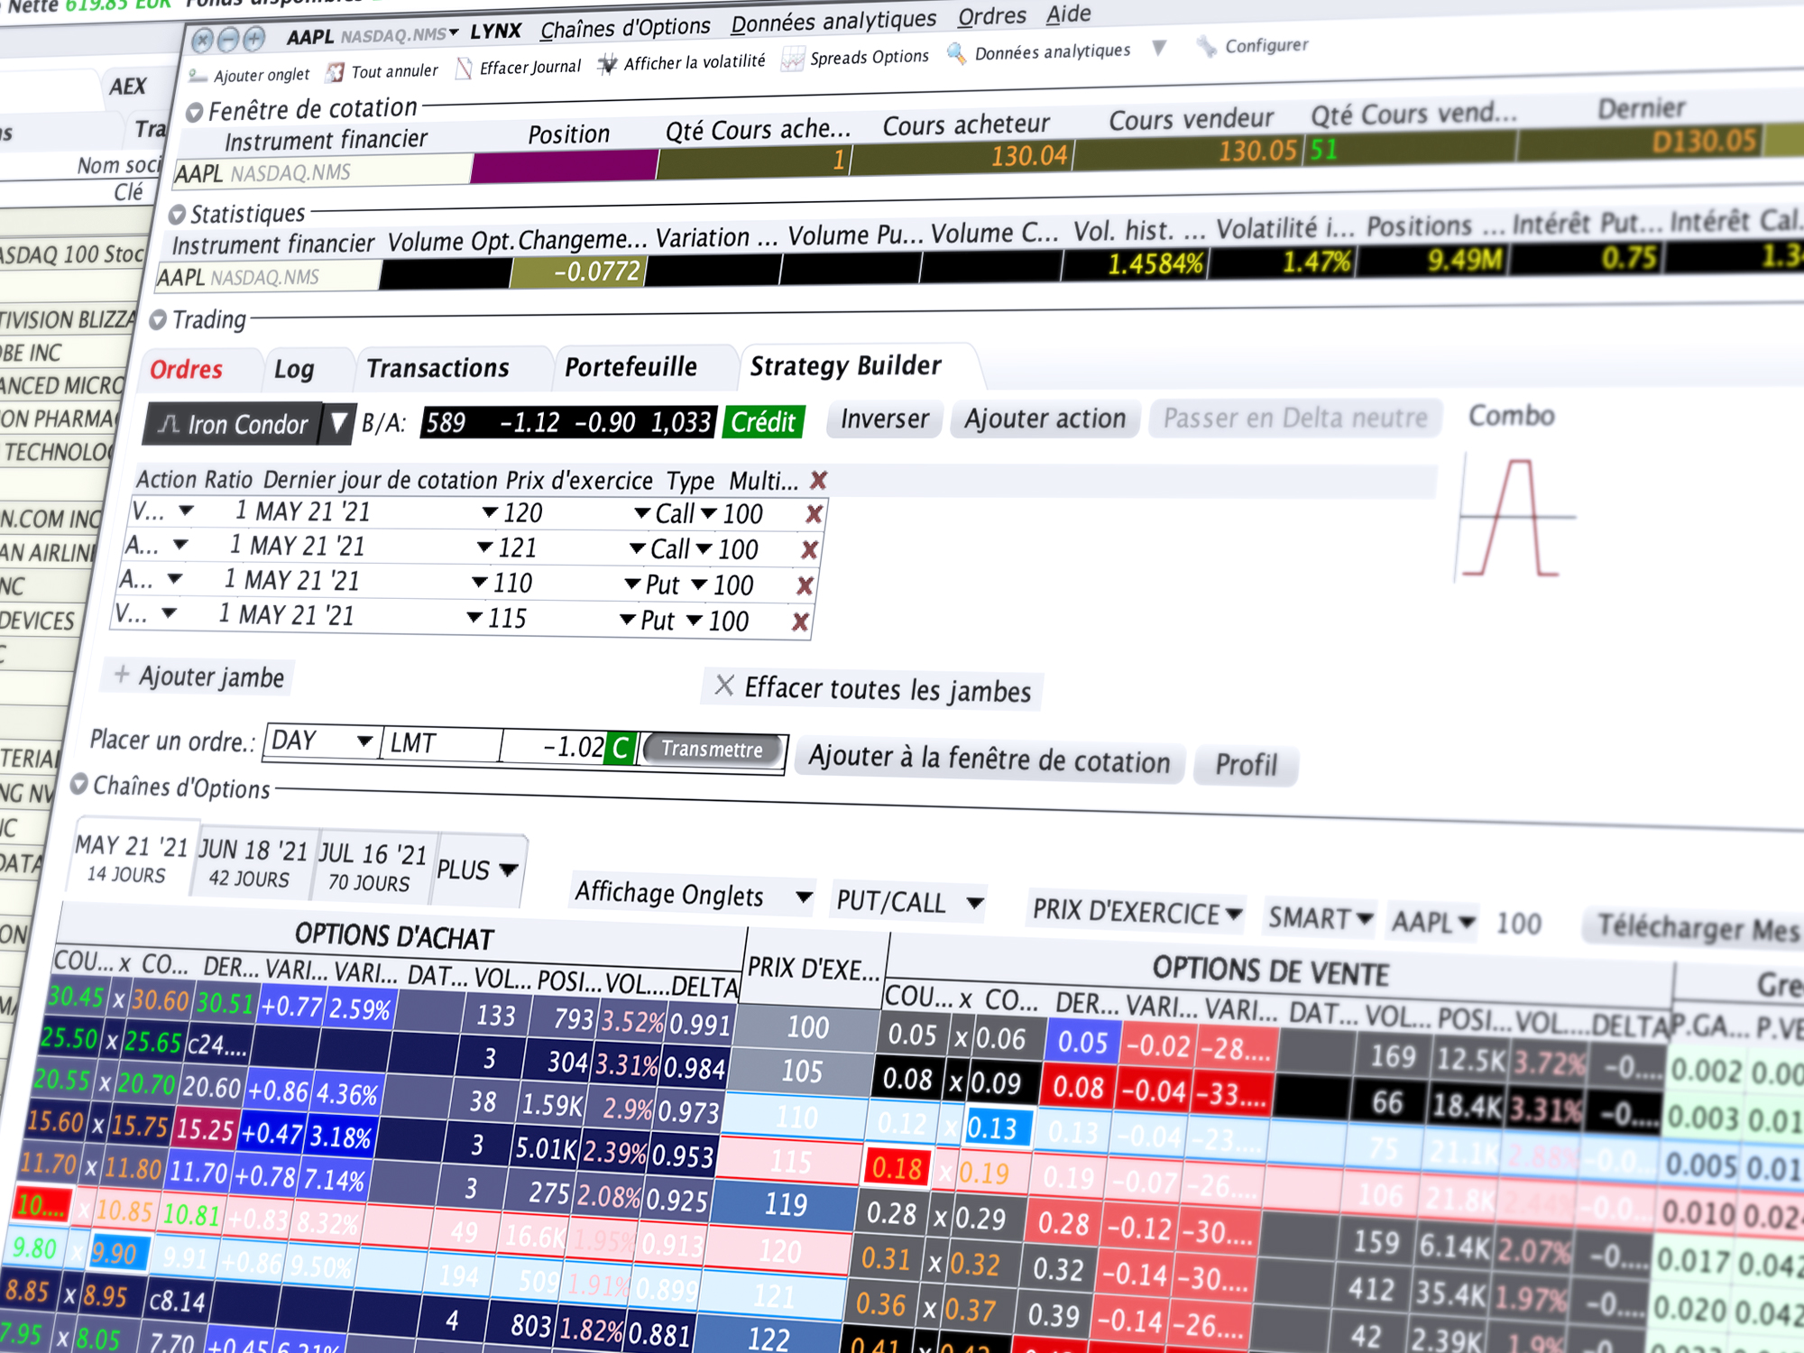Screen dimensions: 1804x1353
Task: Click the plus icon beside Ajouter jambe
Action: point(122,674)
